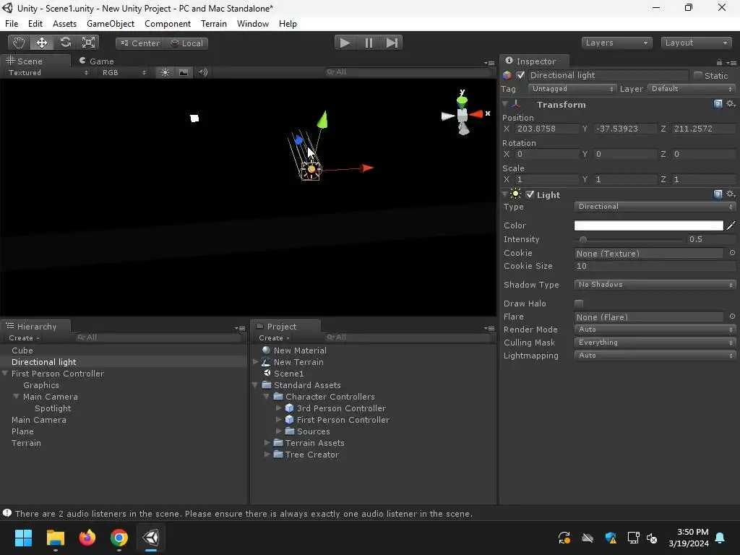Viewport: 740px width, 555px height.
Task: Select the Scale tool
Action: coord(88,43)
